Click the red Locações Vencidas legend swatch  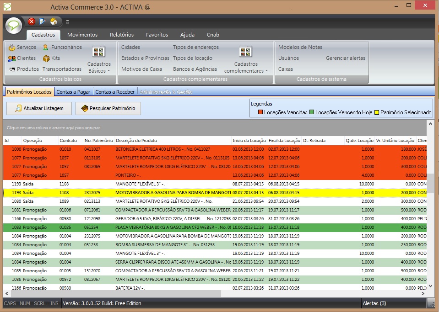[x=260, y=112]
